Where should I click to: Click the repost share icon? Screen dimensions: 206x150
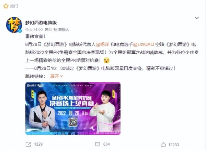pyautogui.click(x=28, y=145)
